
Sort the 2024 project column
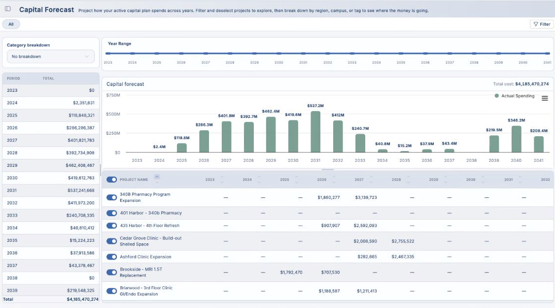pos(259,180)
